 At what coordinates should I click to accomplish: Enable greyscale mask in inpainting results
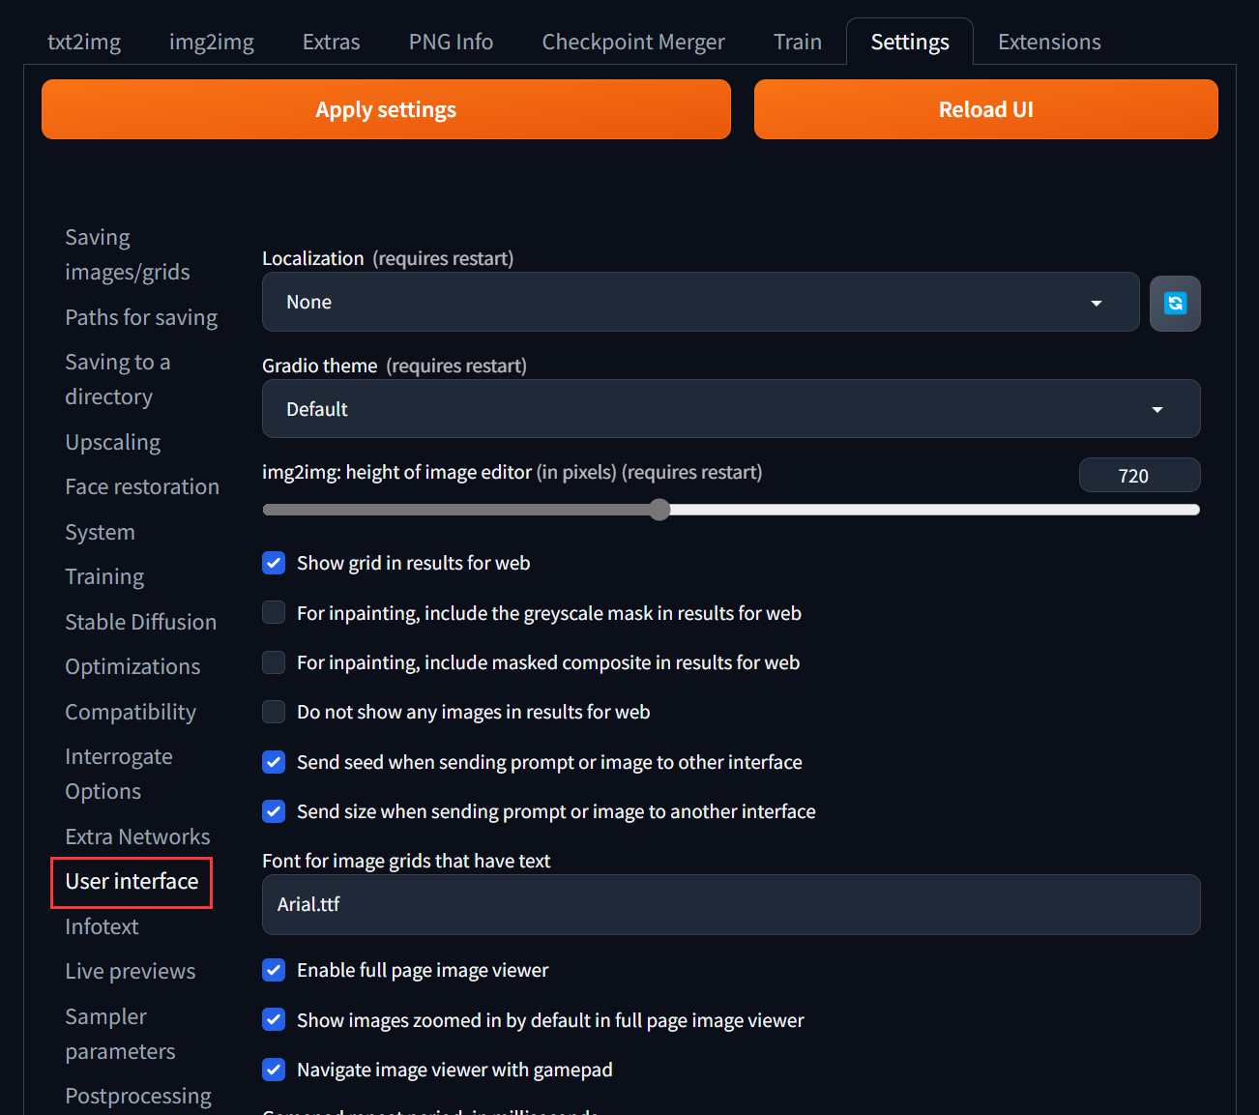[x=274, y=612]
